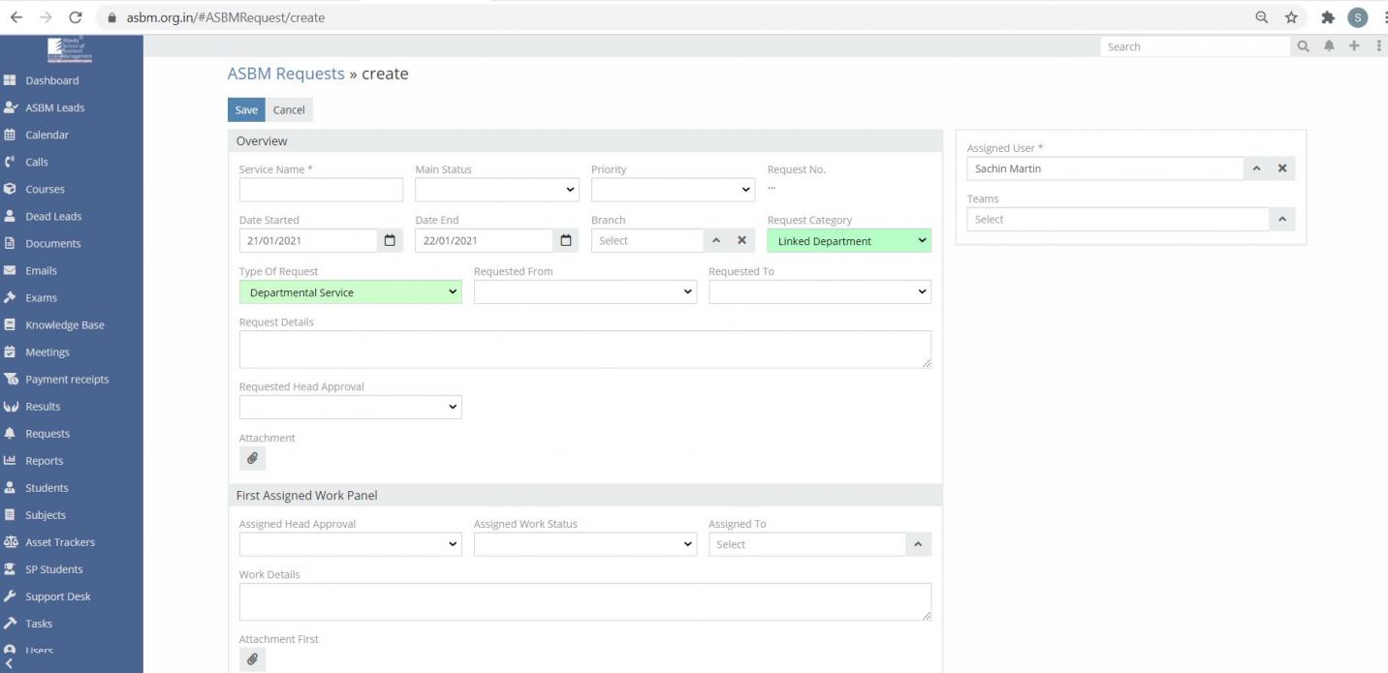Click the Date End calendar icon
Image resolution: width=1388 pixels, height=673 pixels.
click(x=566, y=240)
